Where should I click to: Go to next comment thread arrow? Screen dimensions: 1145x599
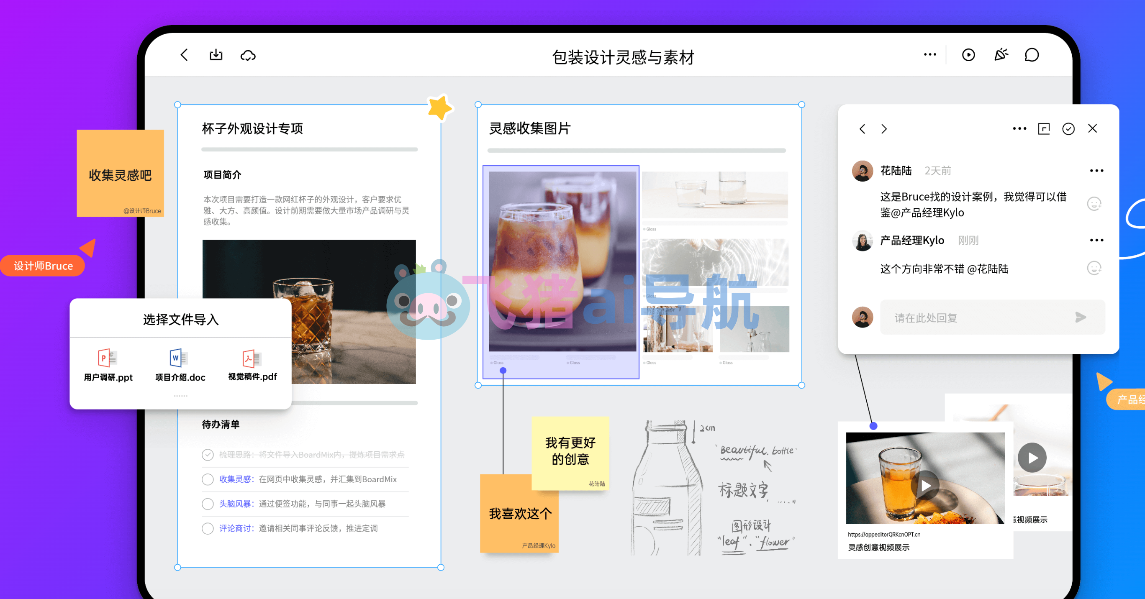coord(884,129)
